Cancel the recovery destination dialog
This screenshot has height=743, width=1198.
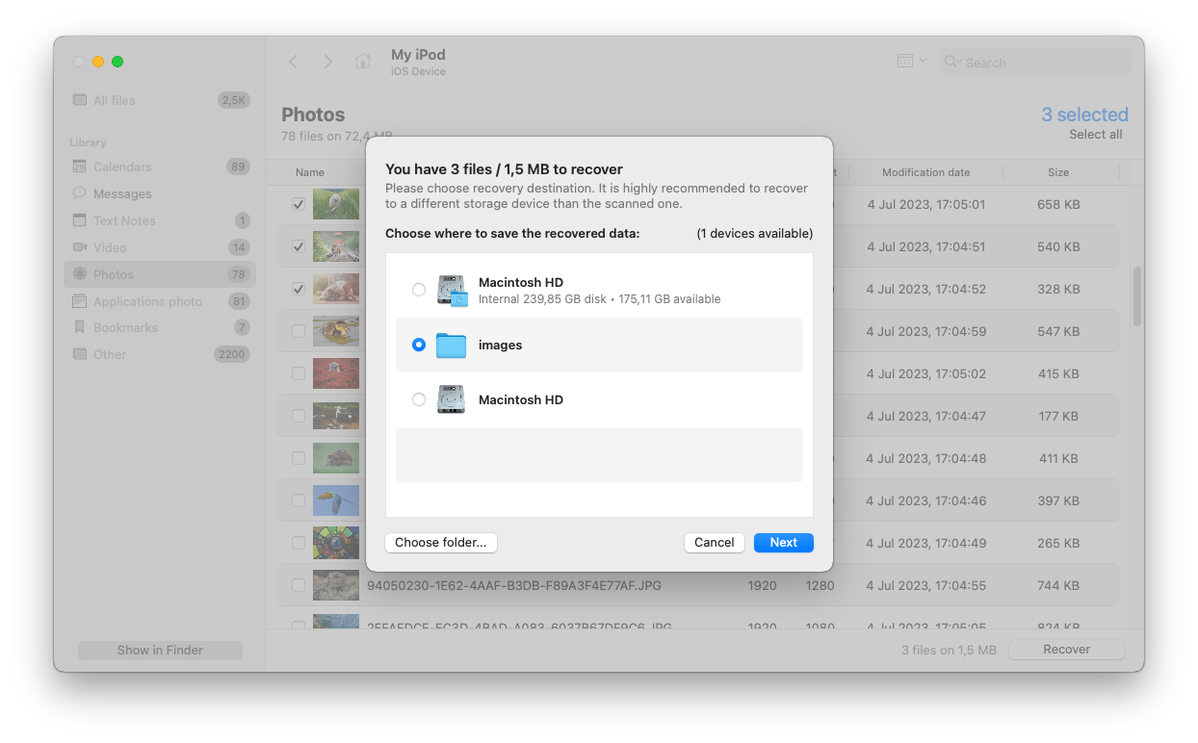tap(715, 543)
